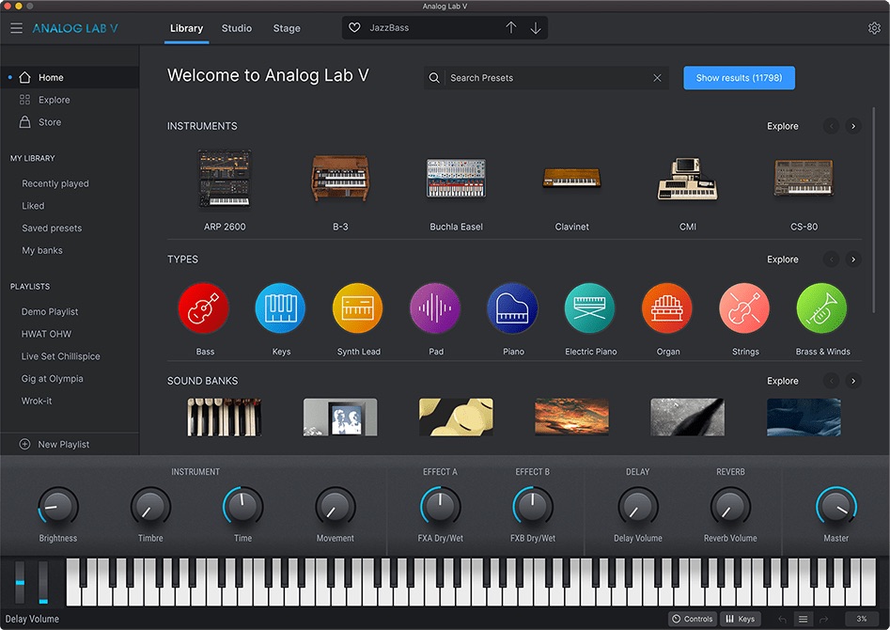Image resolution: width=890 pixels, height=630 pixels.
Task: Click the FXA Dry/Wet knob
Action: pyautogui.click(x=441, y=506)
